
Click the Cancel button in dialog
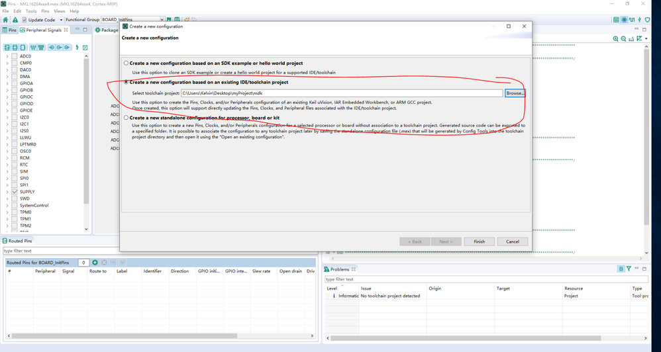tap(513, 242)
